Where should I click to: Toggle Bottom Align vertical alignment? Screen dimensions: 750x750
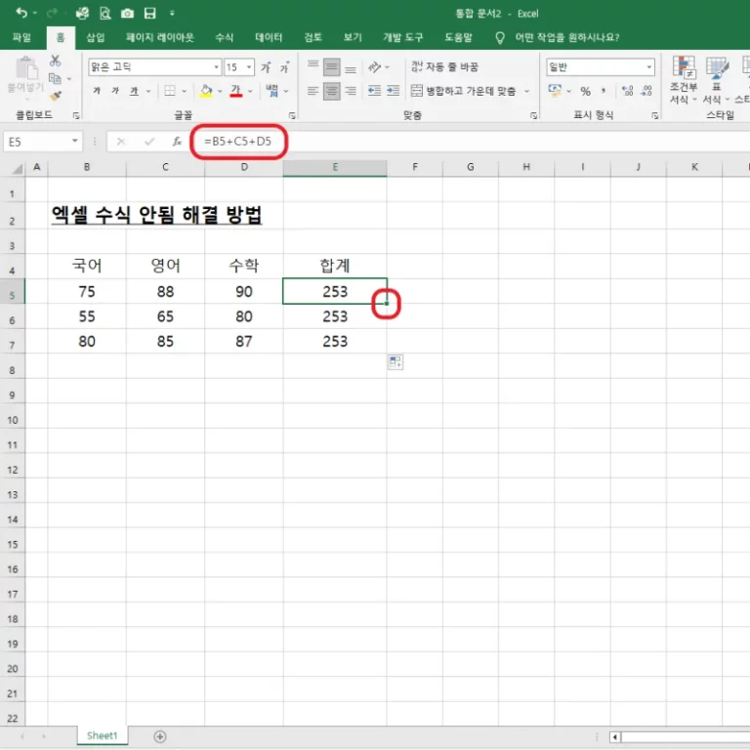(x=351, y=67)
